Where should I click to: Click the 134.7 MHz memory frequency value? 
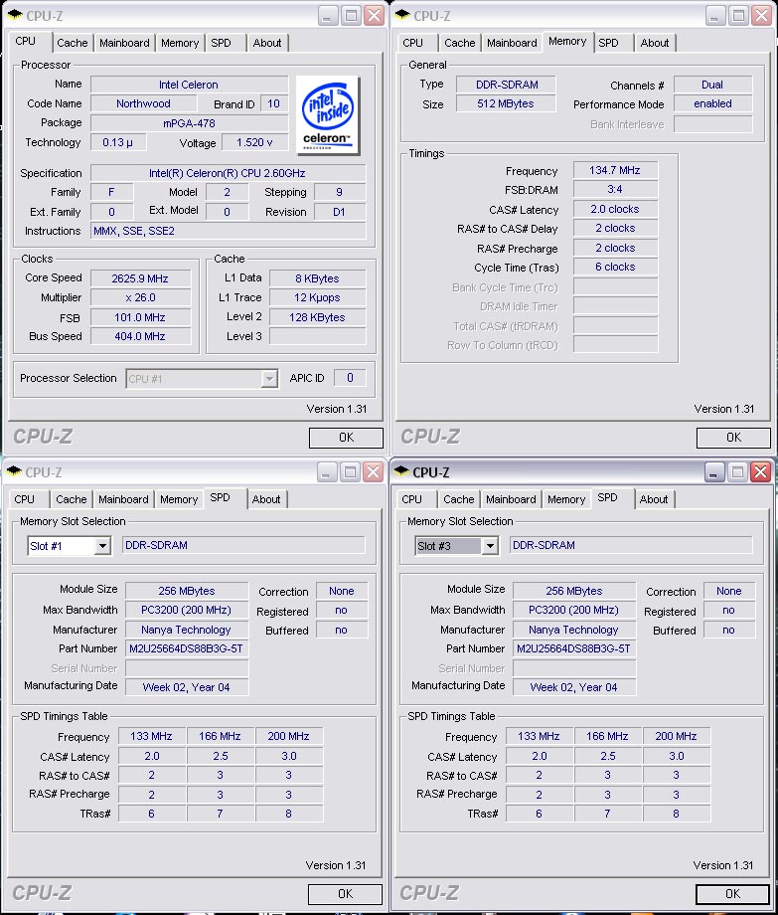point(615,170)
